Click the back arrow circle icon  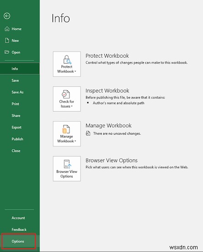7,16
